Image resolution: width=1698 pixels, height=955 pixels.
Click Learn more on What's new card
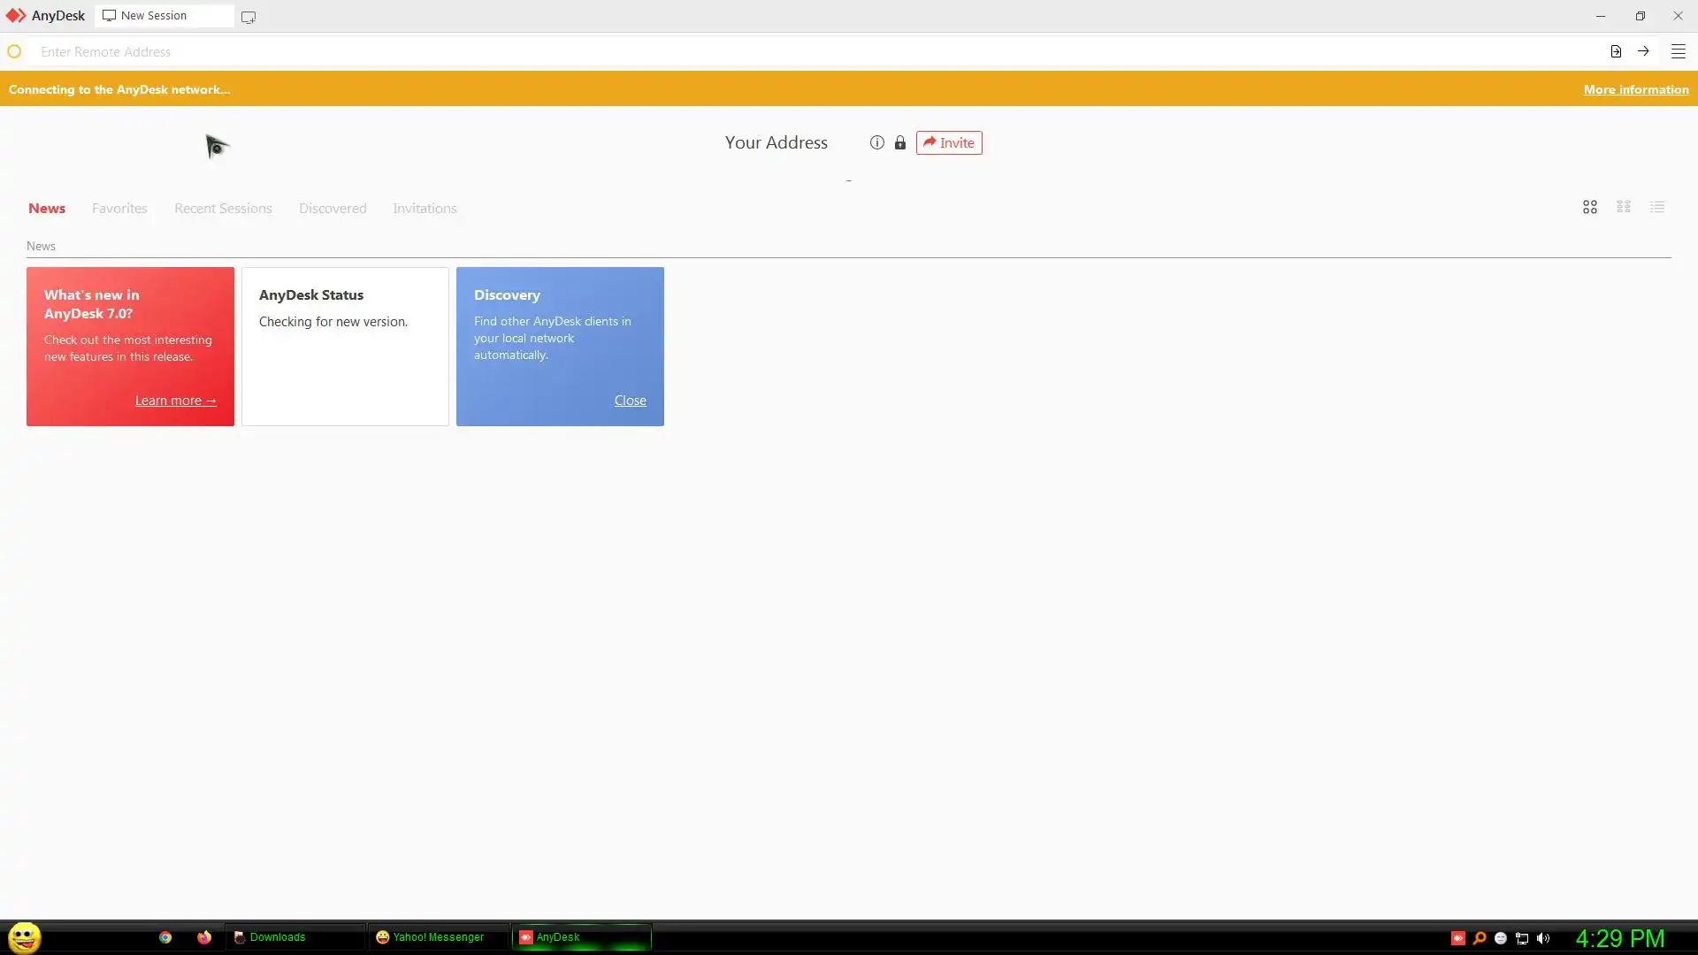click(x=175, y=401)
